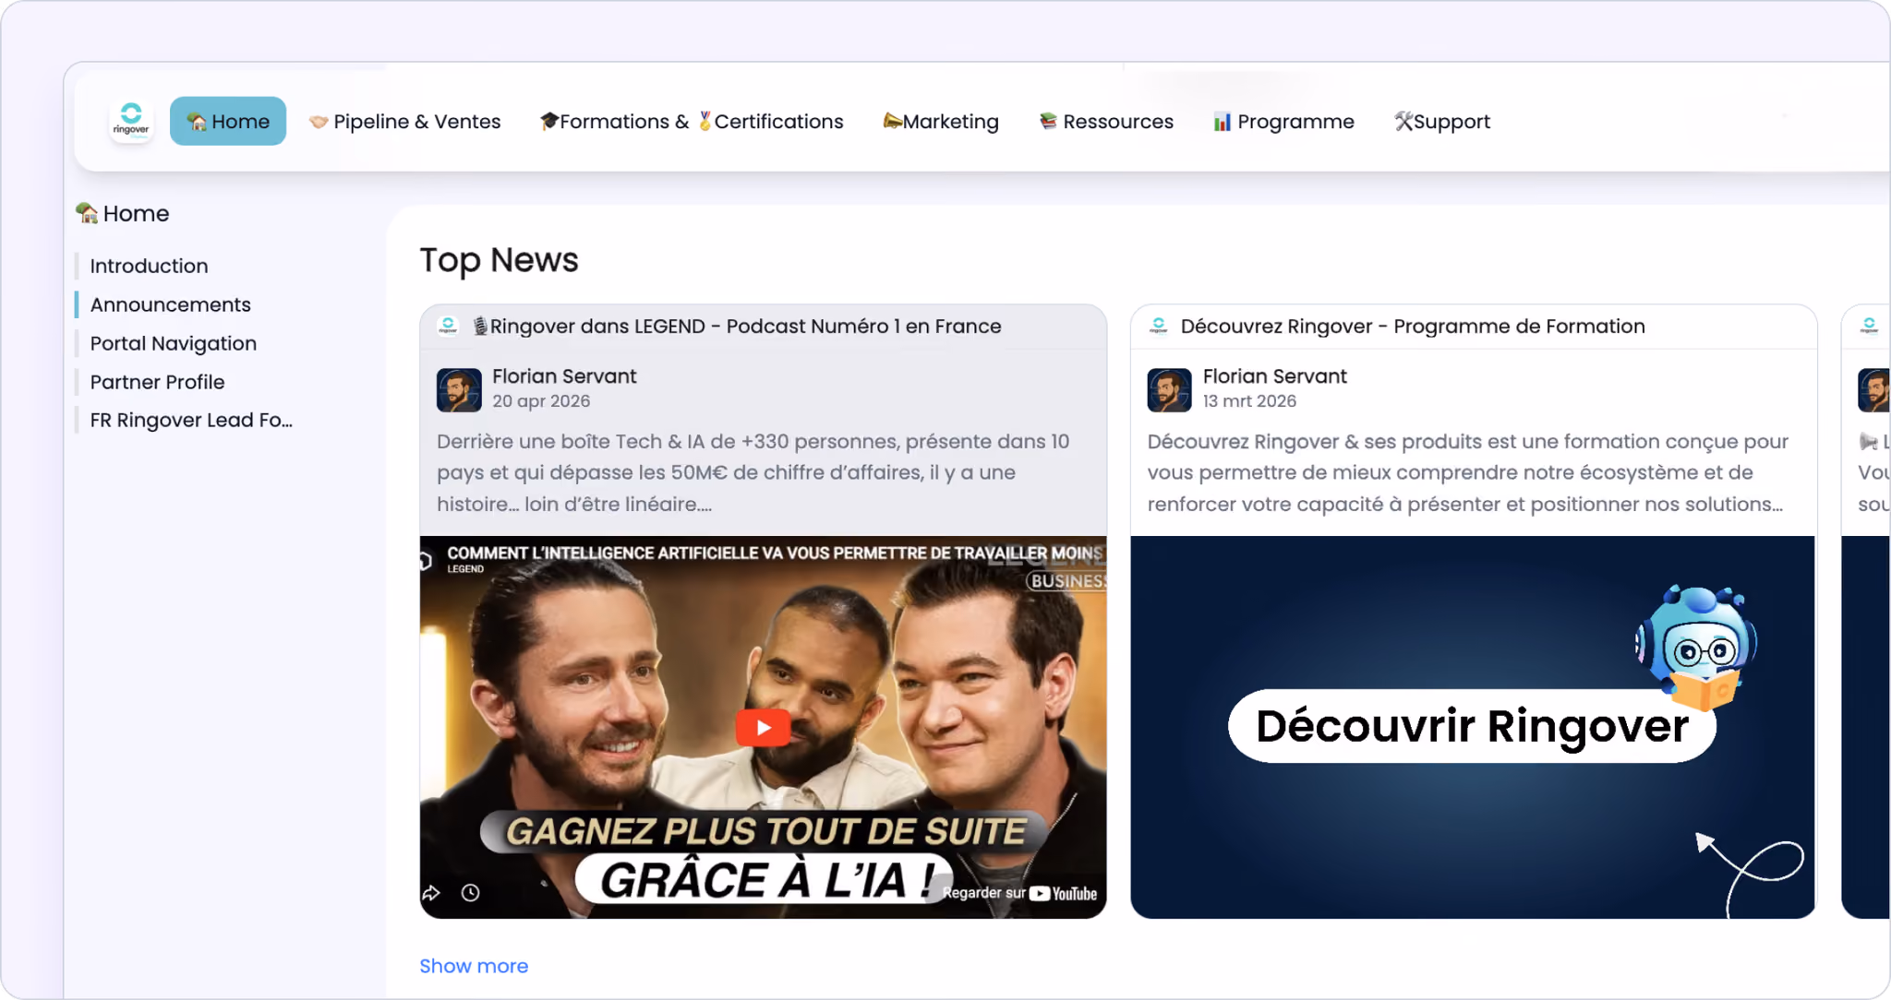Viewport: 1891px width, 1000px height.
Task: Open Portal Navigation sidebar item
Action: (174, 343)
